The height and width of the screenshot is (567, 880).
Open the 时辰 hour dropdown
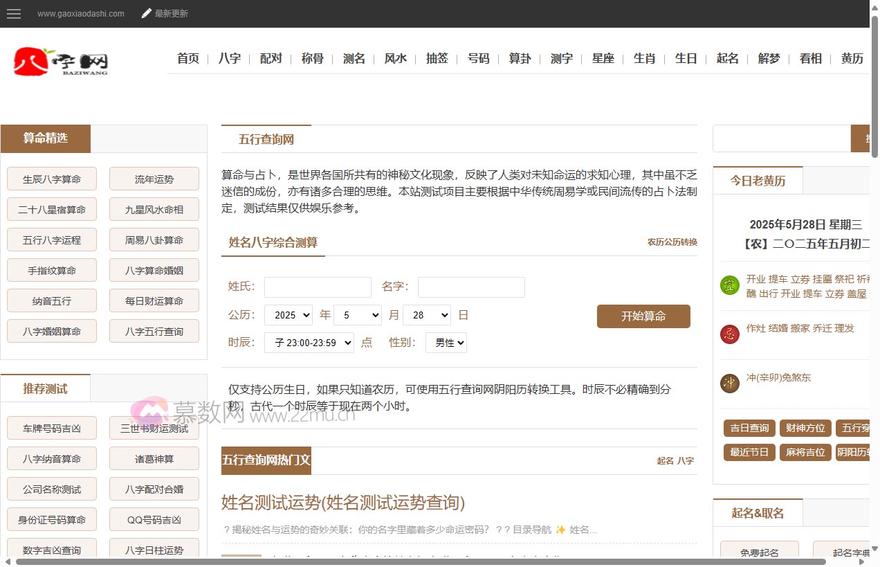pyautogui.click(x=309, y=343)
